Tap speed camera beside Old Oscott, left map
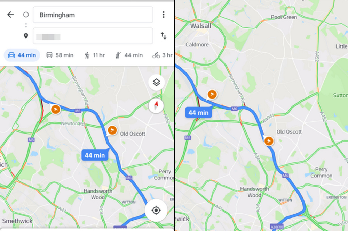This screenshot has height=231, width=348. point(112,130)
